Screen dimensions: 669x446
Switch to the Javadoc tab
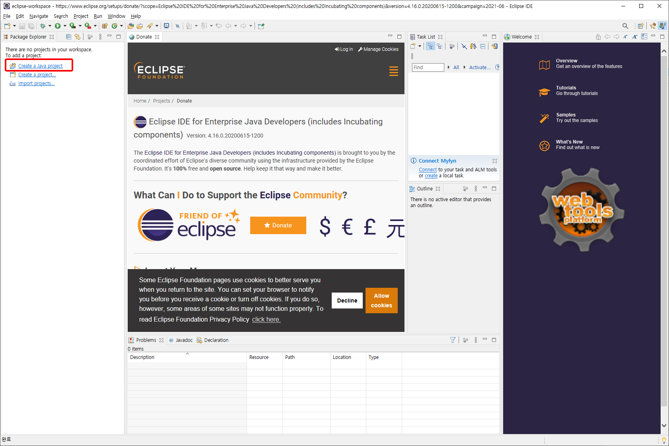click(181, 340)
